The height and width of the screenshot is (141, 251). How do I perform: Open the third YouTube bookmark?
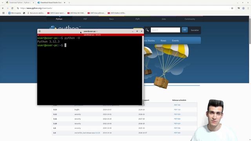coord(96,13)
